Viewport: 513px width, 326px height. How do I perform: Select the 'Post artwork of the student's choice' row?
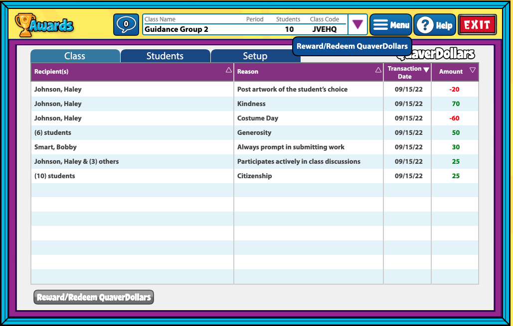click(255, 89)
